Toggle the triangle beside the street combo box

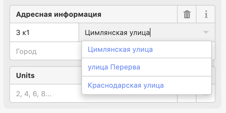[206, 32]
